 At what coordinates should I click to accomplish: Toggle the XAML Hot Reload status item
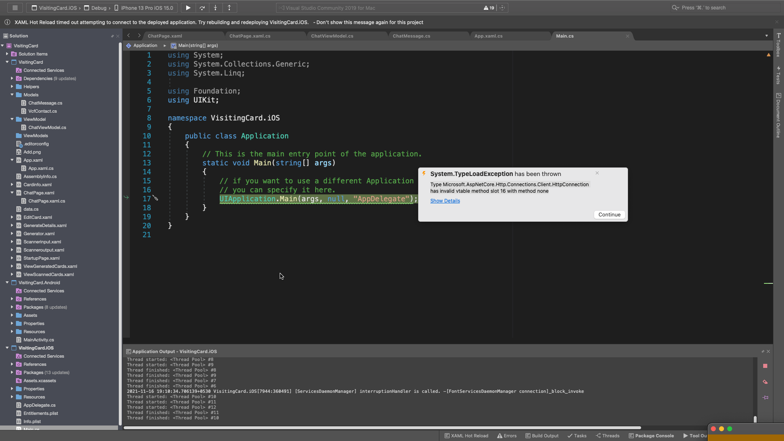coord(466,436)
